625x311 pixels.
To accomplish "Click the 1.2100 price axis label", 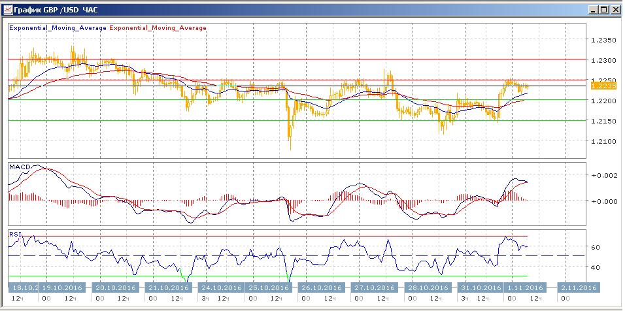I will (x=603, y=141).
